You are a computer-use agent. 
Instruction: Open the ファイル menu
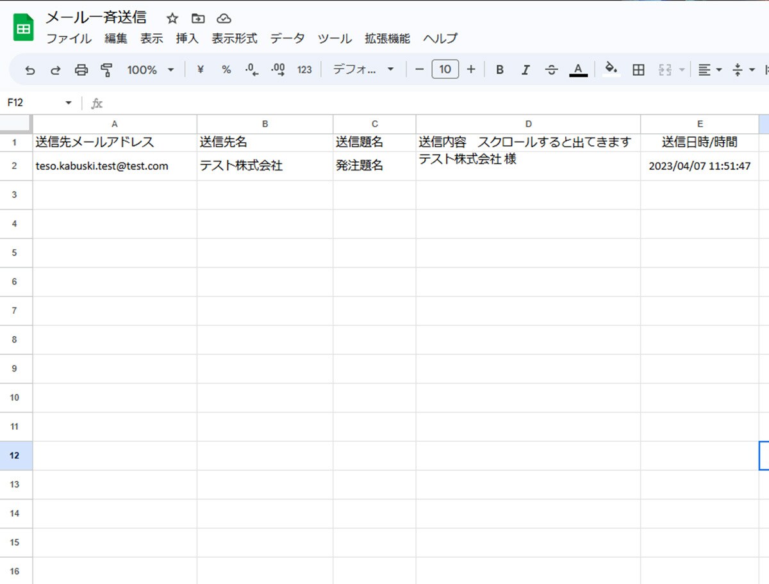click(69, 38)
